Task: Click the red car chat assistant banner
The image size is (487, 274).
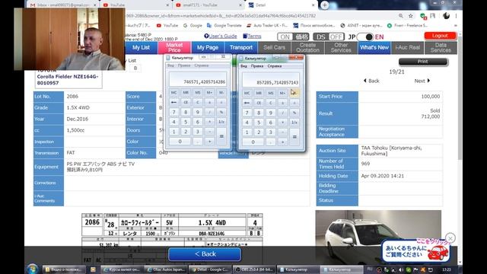Action: click(416, 251)
